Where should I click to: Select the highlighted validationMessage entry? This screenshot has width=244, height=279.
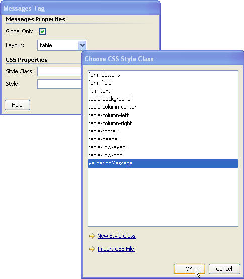162,163
